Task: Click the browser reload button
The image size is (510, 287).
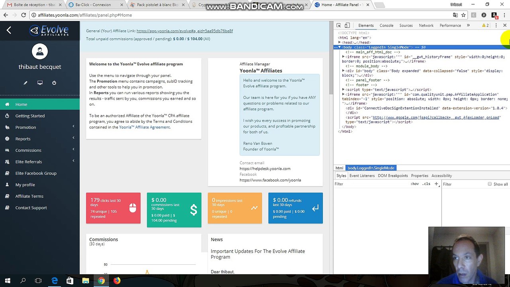Action: (24, 15)
